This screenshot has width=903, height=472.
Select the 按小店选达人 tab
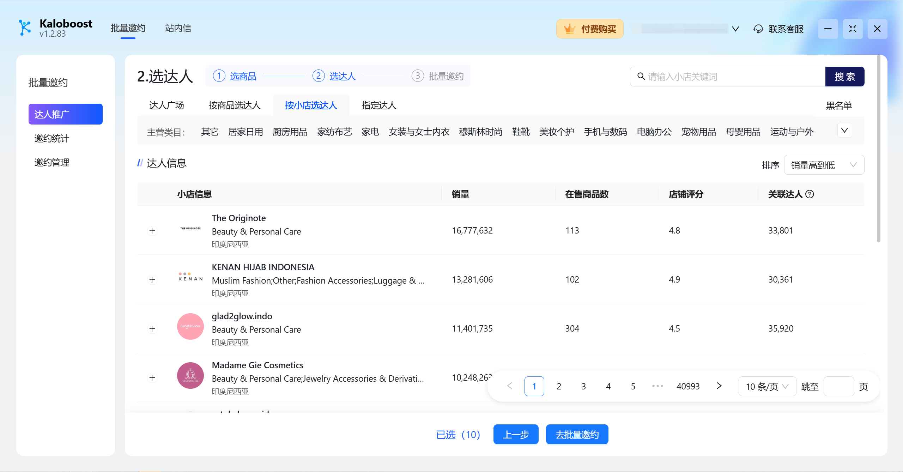[311, 105]
